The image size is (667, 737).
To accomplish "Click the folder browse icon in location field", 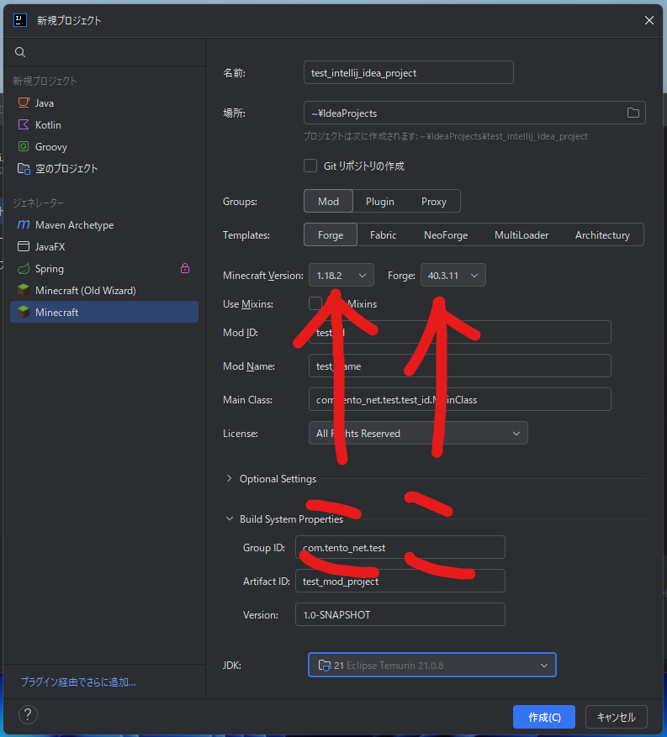I will (x=633, y=113).
